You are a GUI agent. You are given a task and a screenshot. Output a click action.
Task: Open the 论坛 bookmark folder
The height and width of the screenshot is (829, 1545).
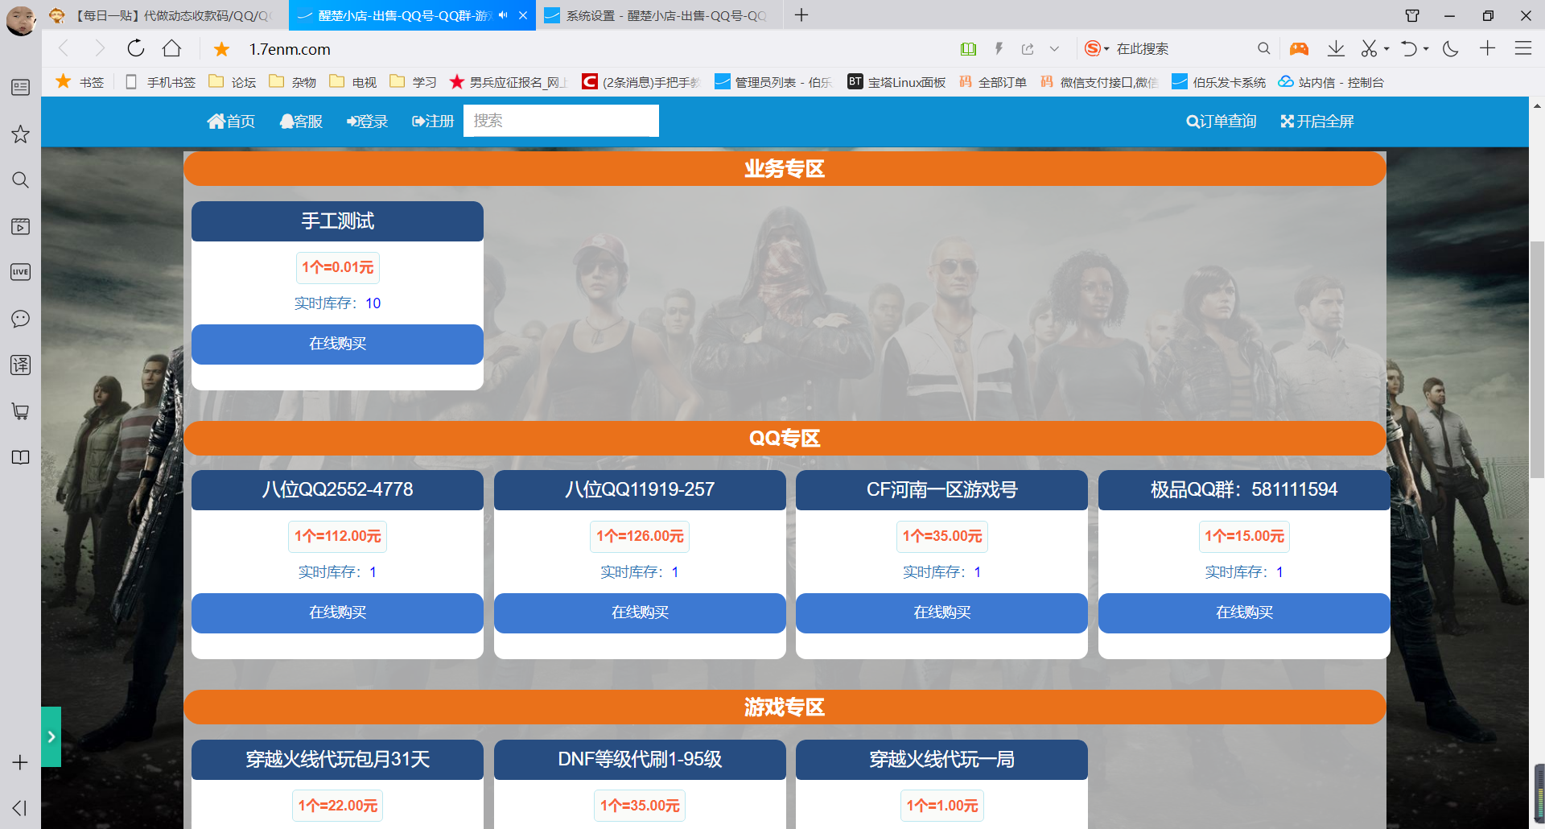[x=233, y=82]
